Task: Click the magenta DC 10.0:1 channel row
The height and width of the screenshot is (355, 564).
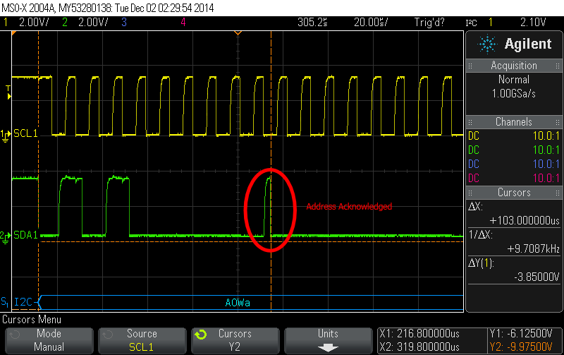Action: (514, 179)
